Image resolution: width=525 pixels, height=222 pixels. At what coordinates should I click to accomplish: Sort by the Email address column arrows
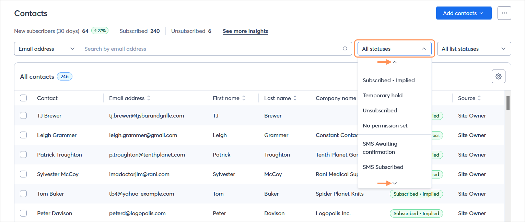148,98
